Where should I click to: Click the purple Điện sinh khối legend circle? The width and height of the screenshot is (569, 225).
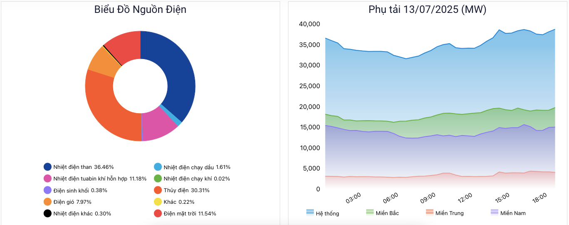pyautogui.click(x=47, y=190)
